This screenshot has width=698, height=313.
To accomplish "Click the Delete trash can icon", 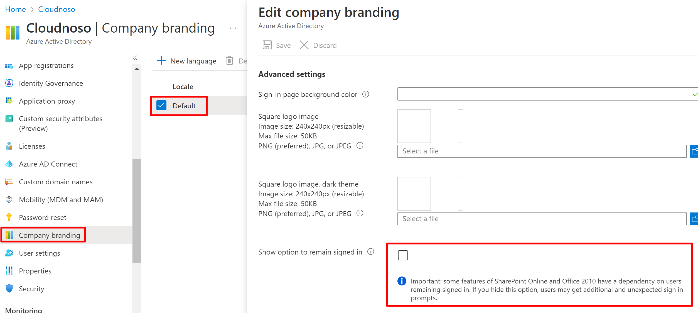I will click(230, 61).
